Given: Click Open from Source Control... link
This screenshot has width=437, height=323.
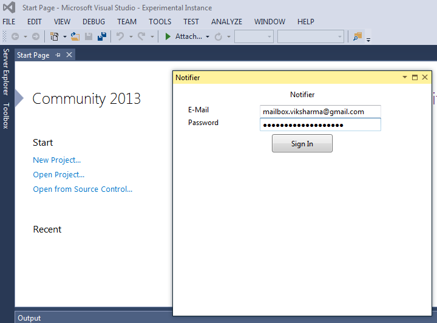Looking at the screenshot, I should (x=83, y=189).
